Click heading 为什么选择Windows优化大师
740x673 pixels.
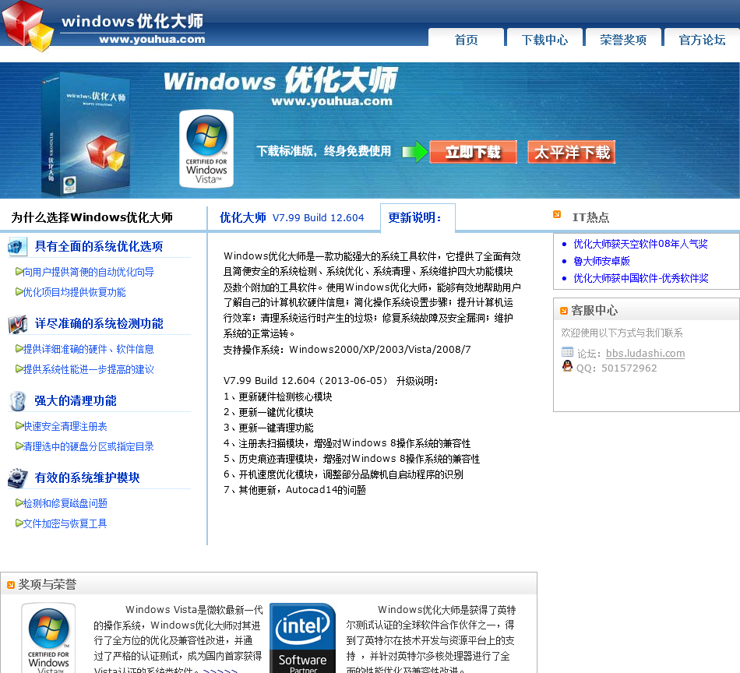(92, 217)
